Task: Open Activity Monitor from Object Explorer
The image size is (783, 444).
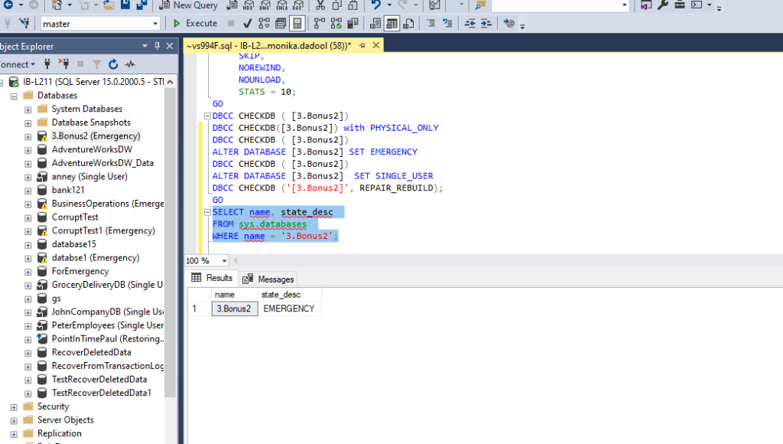Action: [131, 64]
